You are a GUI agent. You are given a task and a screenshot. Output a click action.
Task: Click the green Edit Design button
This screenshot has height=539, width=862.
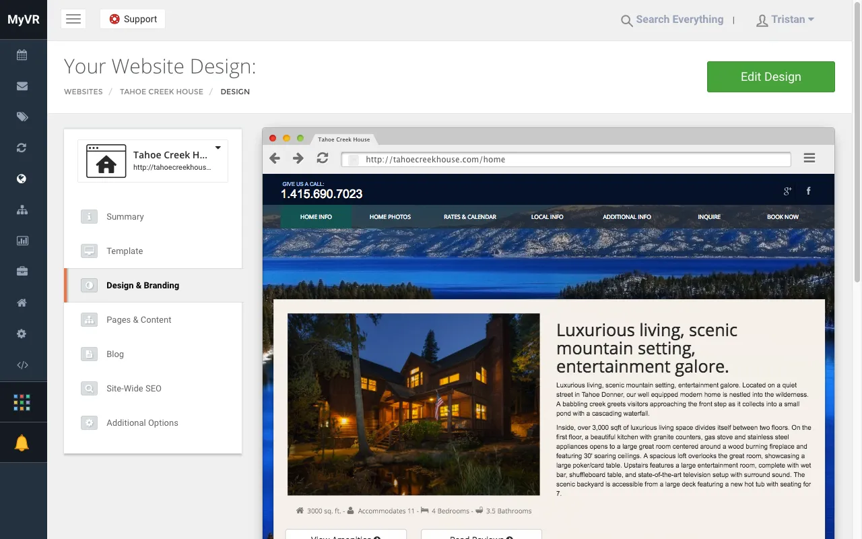pos(771,77)
